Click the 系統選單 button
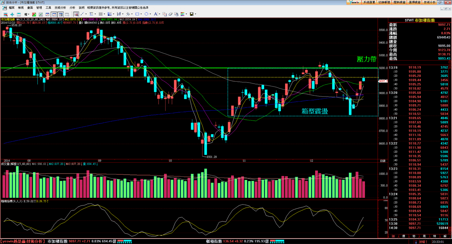This screenshot has height=244, width=452. tap(369, 2)
